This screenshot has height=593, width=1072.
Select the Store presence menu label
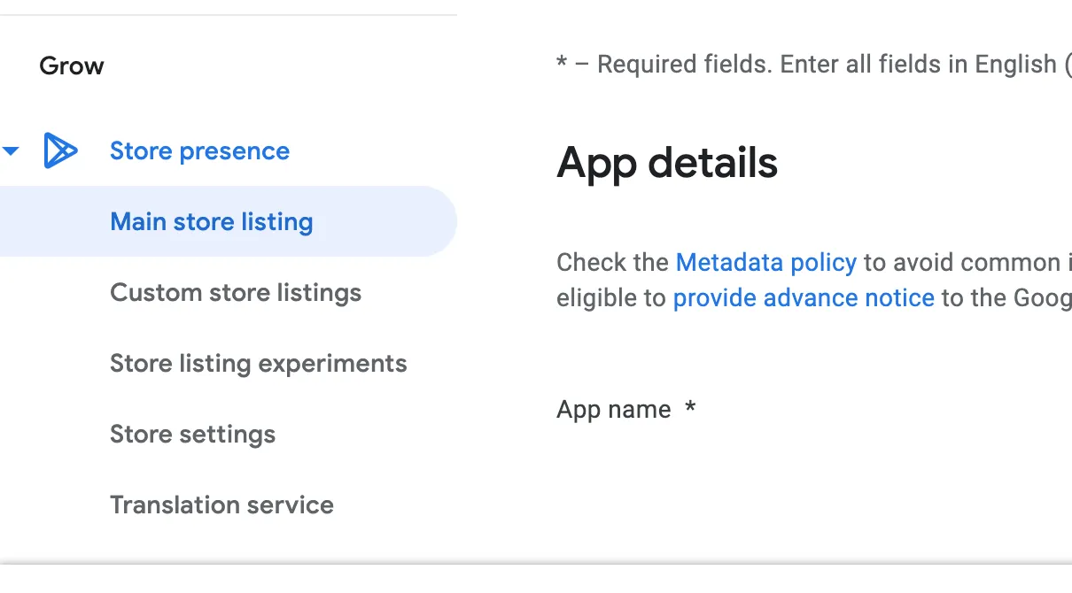[199, 151]
